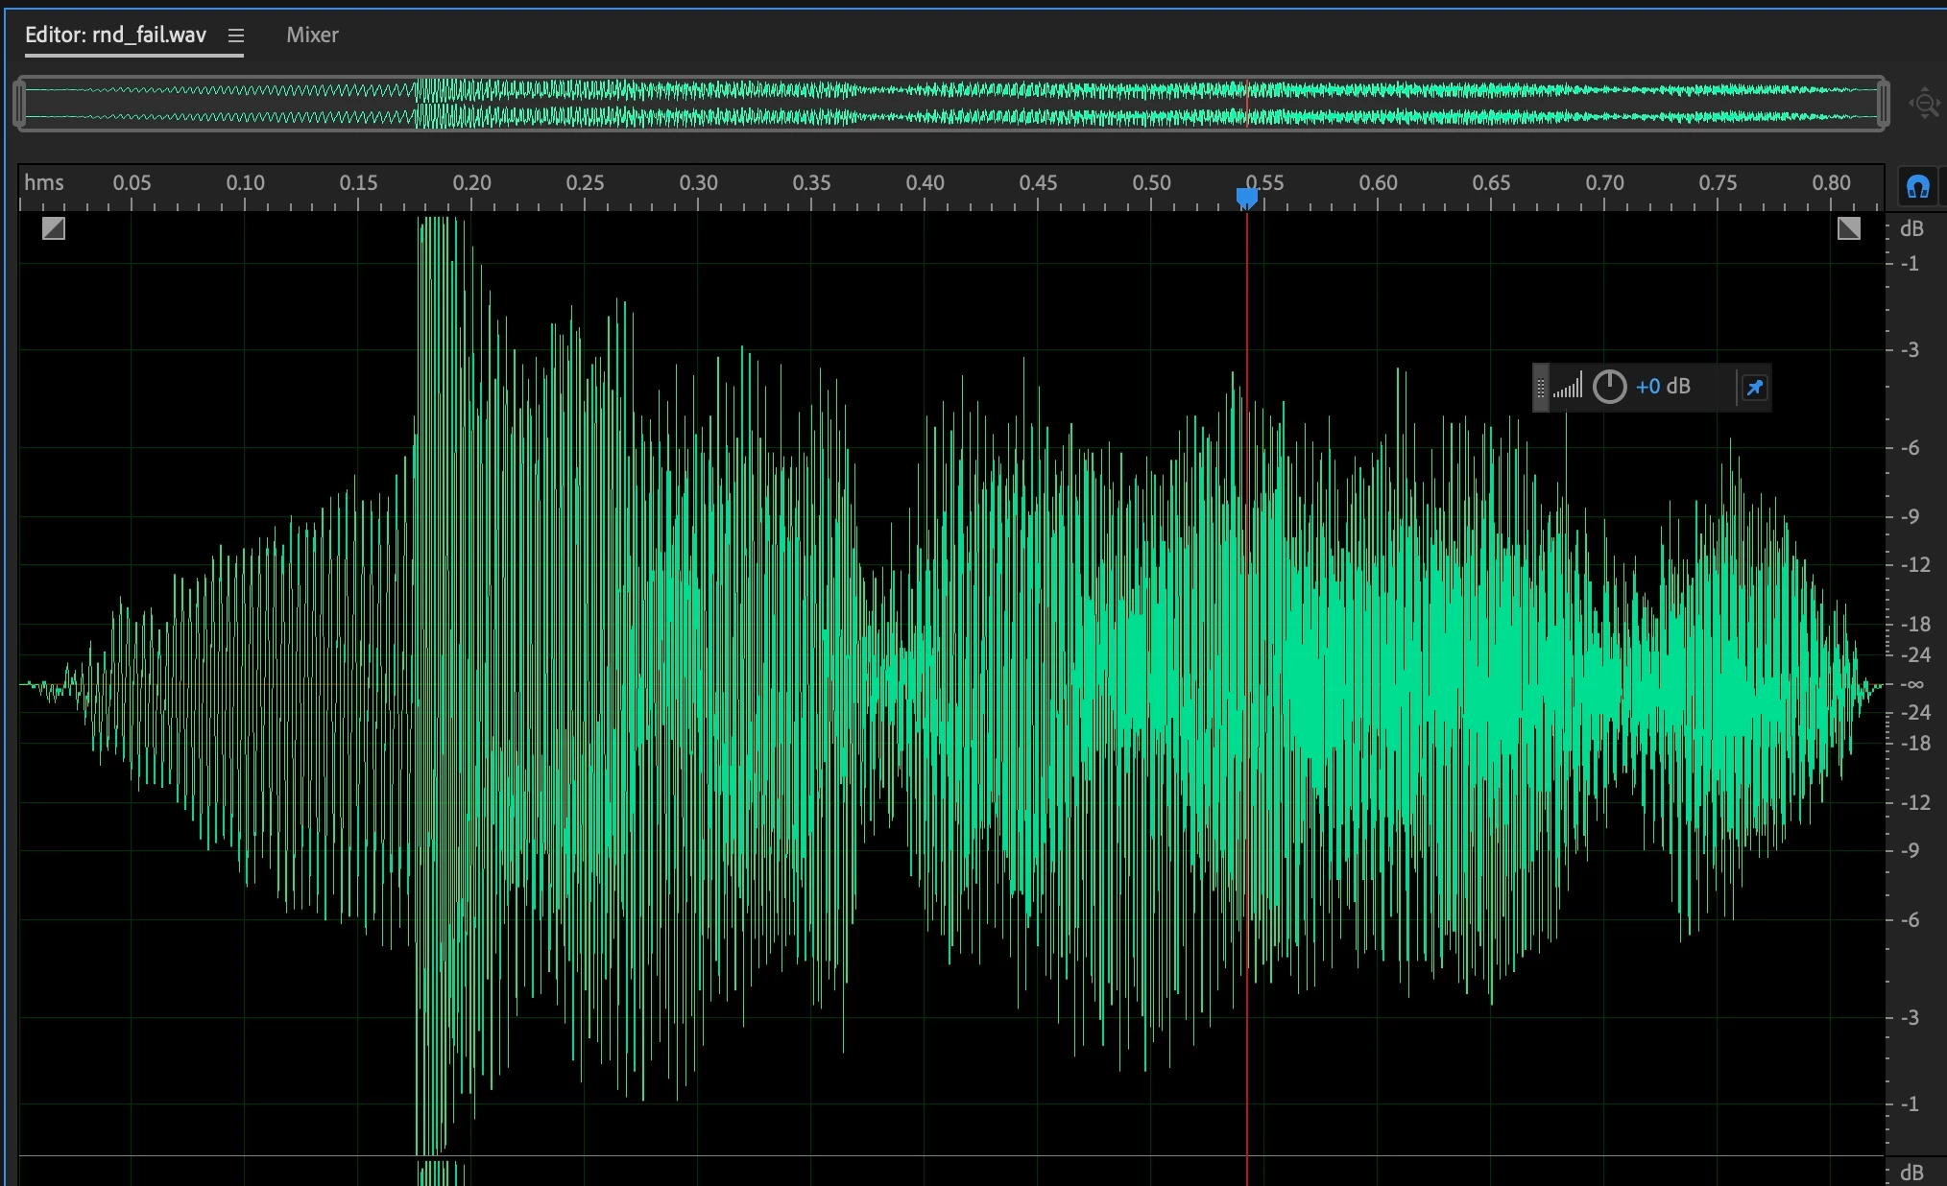This screenshot has height=1186, width=1947.
Task: Click the fade out handle icon
Action: tap(1848, 228)
